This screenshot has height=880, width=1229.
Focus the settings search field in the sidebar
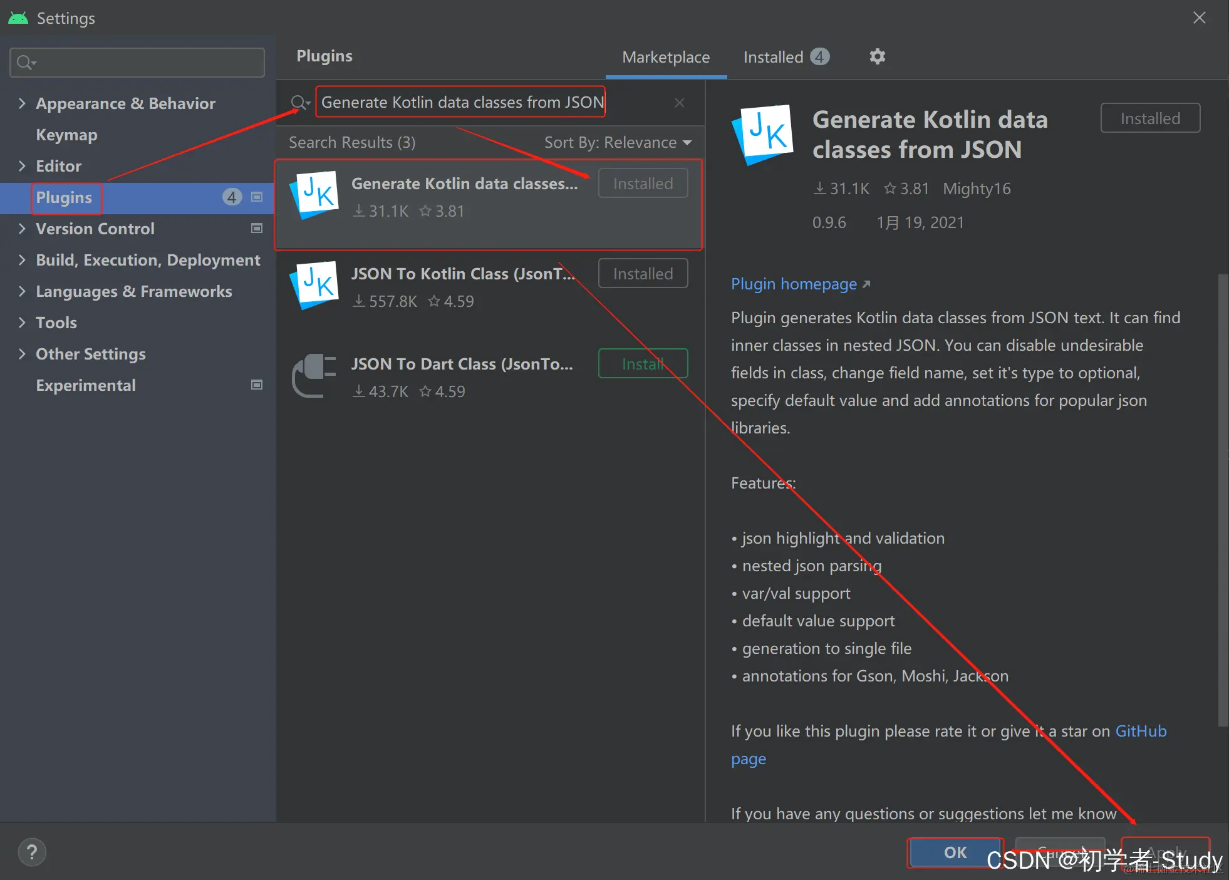144,63
